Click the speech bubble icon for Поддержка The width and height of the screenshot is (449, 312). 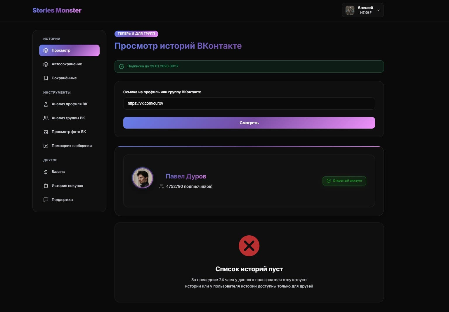[x=46, y=200]
